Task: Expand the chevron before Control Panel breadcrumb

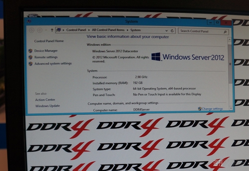Action: [63, 30]
